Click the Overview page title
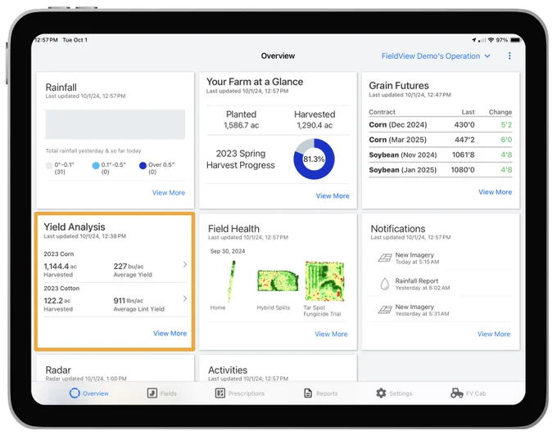Viewport: 557px width, 435px height. (x=278, y=56)
